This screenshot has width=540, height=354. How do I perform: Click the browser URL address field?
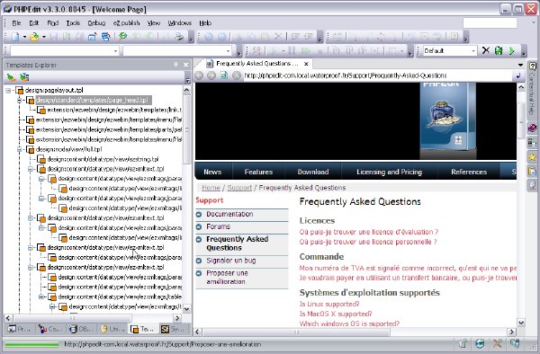pyautogui.click(x=378, y=75)
